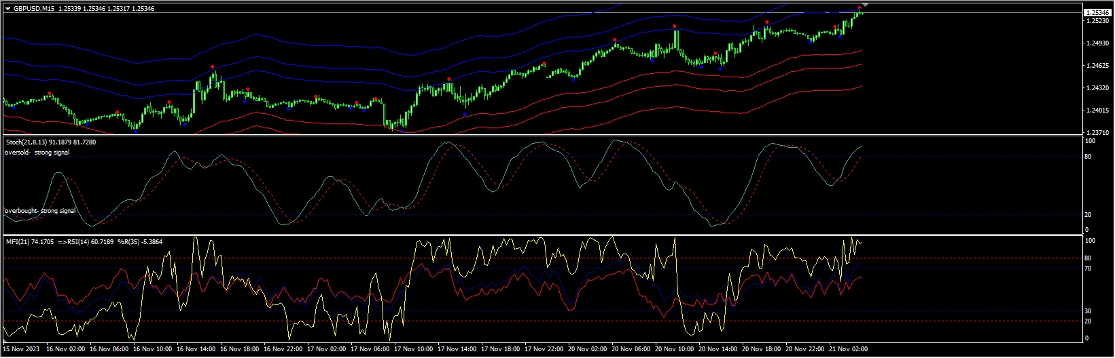Click the 15 Nov 2023 date on time axis

tap(22, 349)
